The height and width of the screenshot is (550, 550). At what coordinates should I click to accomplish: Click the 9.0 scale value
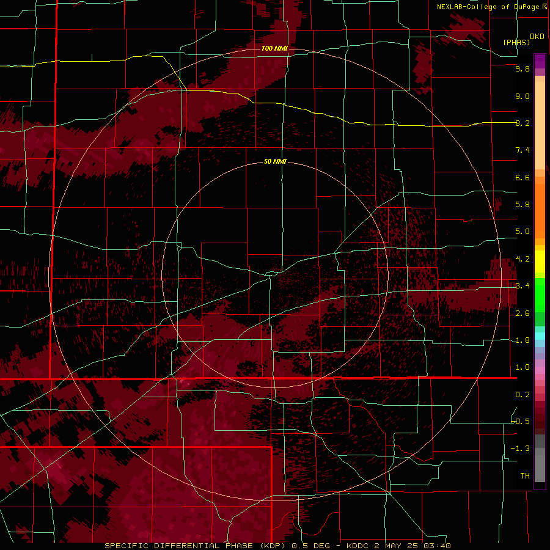click(522, 96)
